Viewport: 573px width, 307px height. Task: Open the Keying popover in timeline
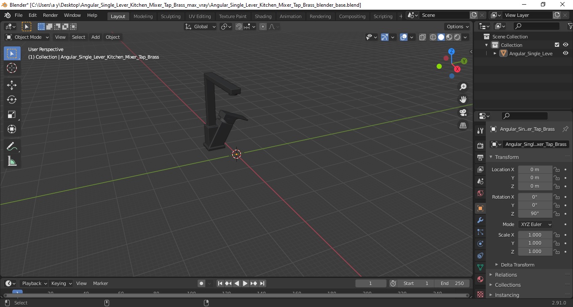pyautogui.click(x=62, y=283)
